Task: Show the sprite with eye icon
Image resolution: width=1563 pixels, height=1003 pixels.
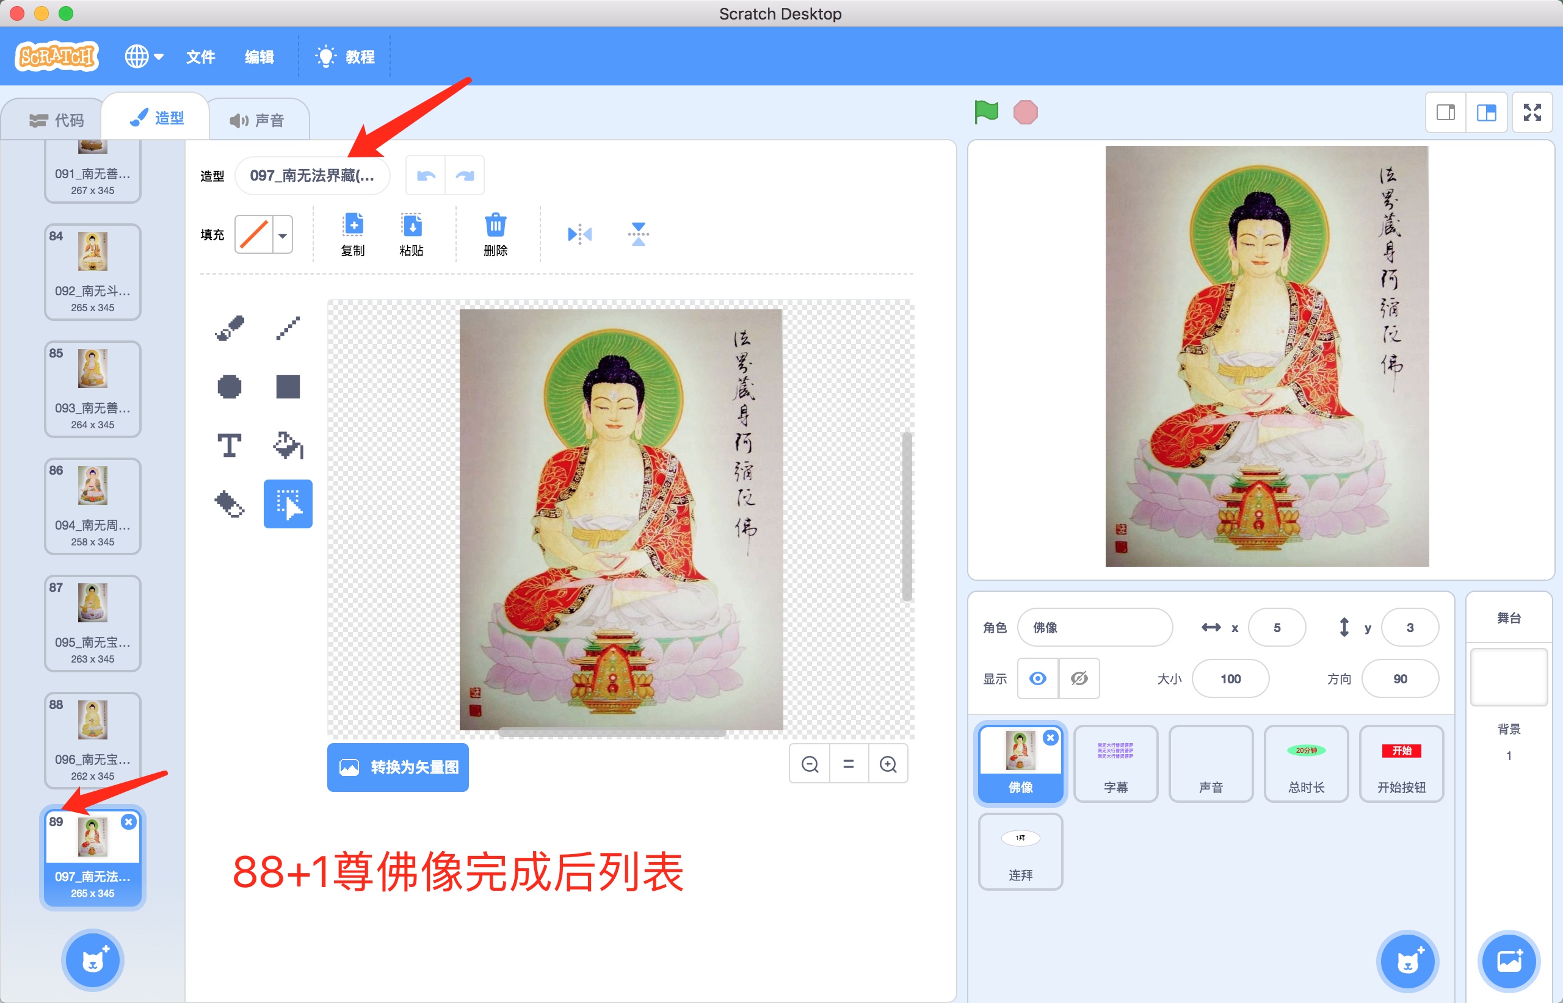Action: [1038, 678]
